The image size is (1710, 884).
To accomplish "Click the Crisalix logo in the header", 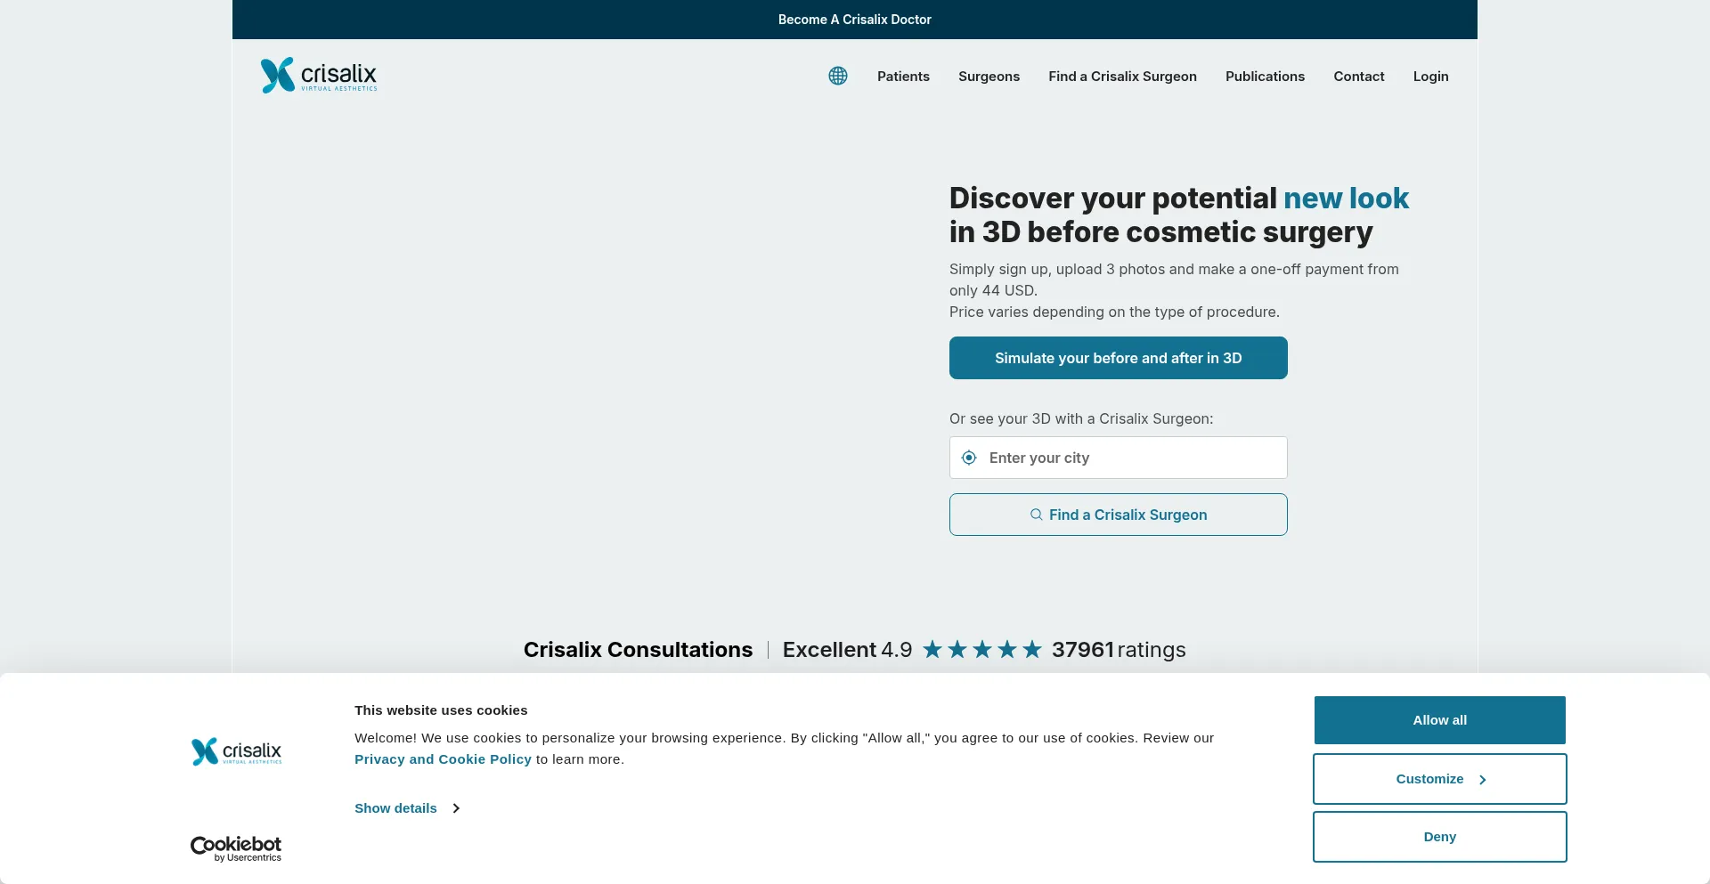I will 319,76.
